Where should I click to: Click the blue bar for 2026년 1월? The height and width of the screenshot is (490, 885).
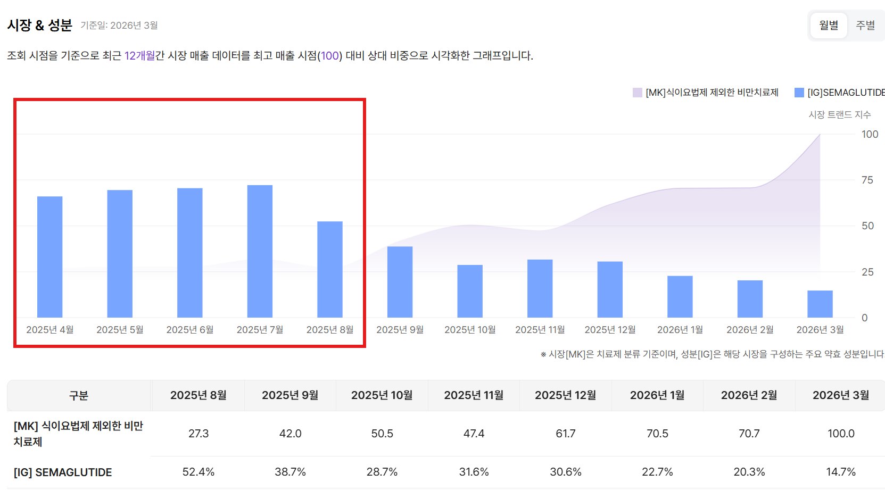[680, 296]
